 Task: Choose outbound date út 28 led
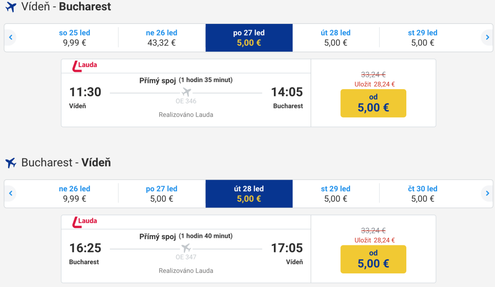coord(336,38)
